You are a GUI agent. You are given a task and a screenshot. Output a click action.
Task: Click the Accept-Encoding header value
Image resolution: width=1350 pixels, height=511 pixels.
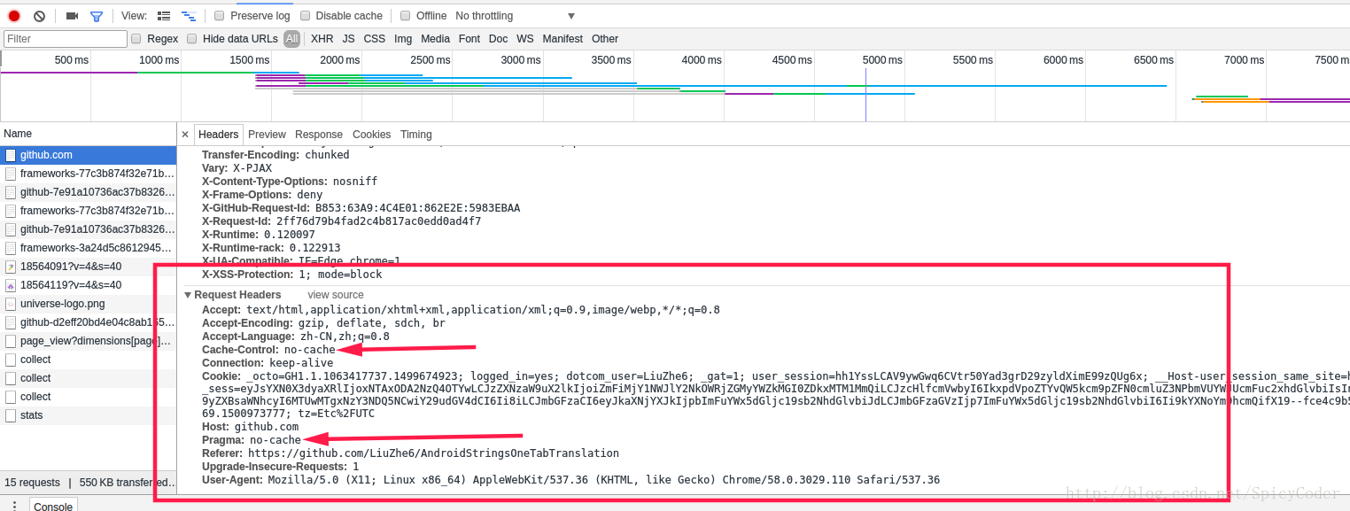(x=372, y=323)
